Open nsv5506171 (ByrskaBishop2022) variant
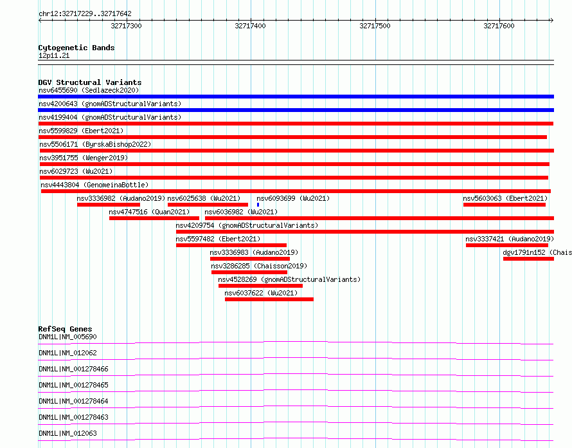572x448 pixels. pyautogui.click(x=95, y=144)
